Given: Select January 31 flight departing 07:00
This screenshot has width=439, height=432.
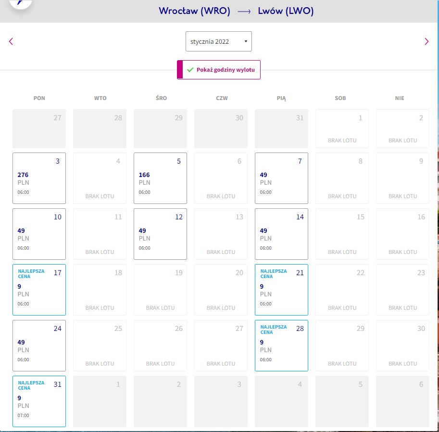Looking at the screenshot, I should pos(39,401).
